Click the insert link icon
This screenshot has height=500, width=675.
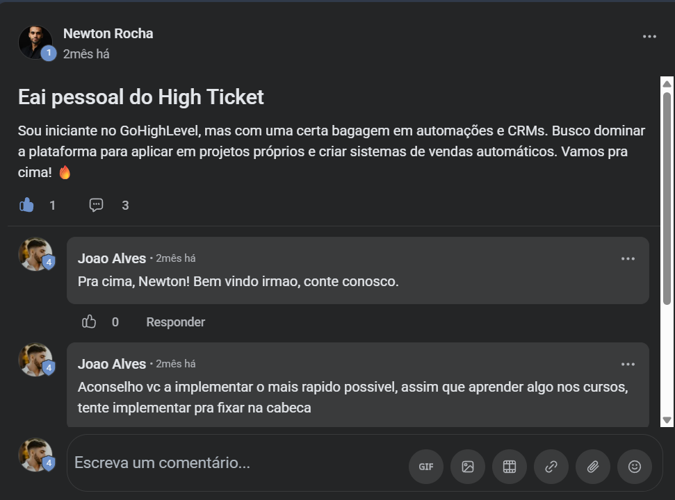pyautogui.click(x=551, y=467)
